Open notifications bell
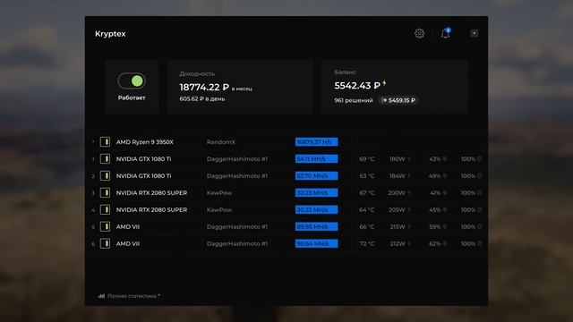This screenshot has height=322, width=573. coord(445,33)
